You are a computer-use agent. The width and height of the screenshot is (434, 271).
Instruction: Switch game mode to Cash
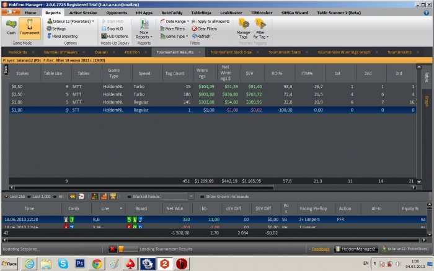(x=11, y=28)
